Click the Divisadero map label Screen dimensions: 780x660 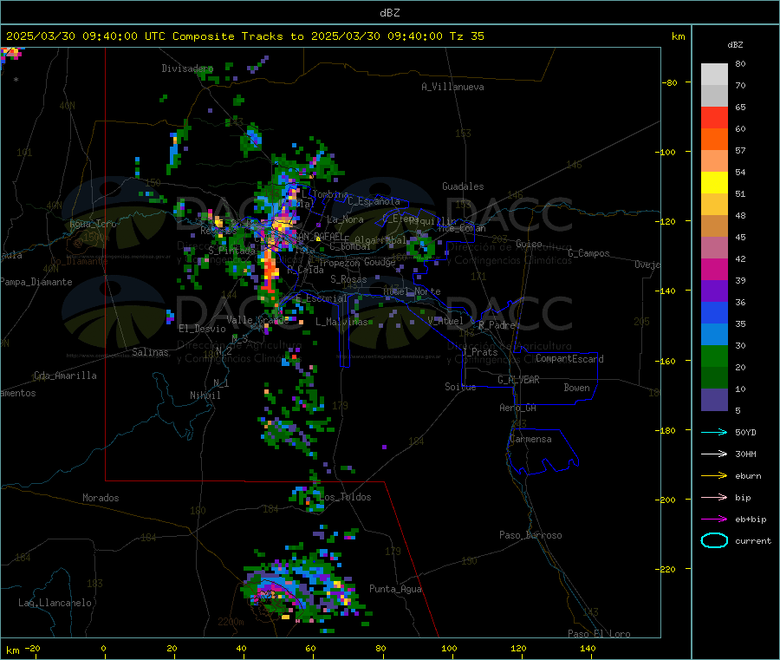[x=187, y=69]
